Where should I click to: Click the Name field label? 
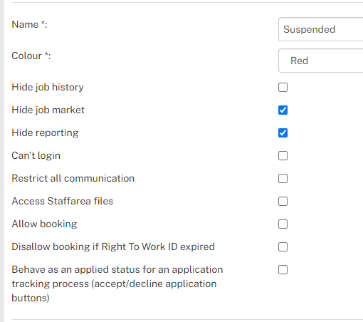(x=29, y=24)
